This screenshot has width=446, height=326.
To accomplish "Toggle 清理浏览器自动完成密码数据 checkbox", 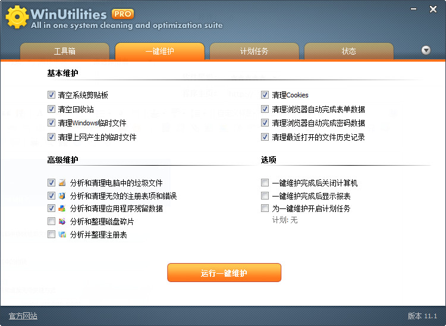I will [x=265, y=123].
